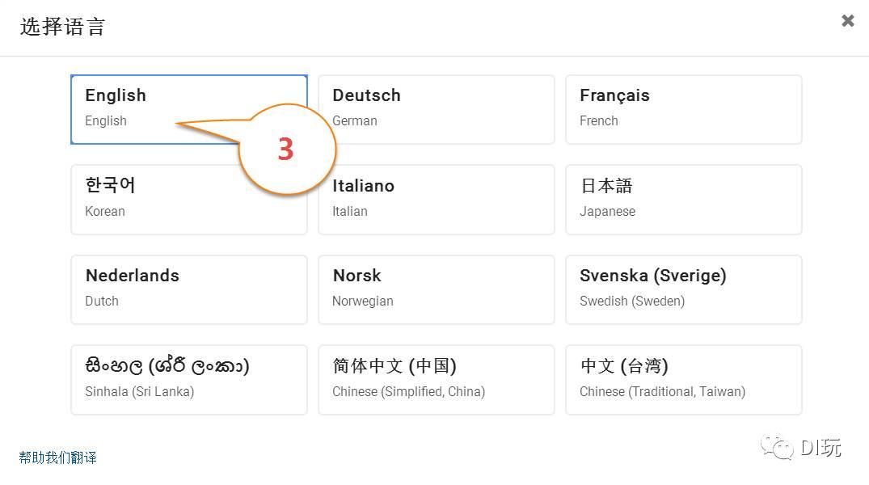Click the WeChat logo watermark icon
Viewport: 869px width, 485px height.
point(777,447)
